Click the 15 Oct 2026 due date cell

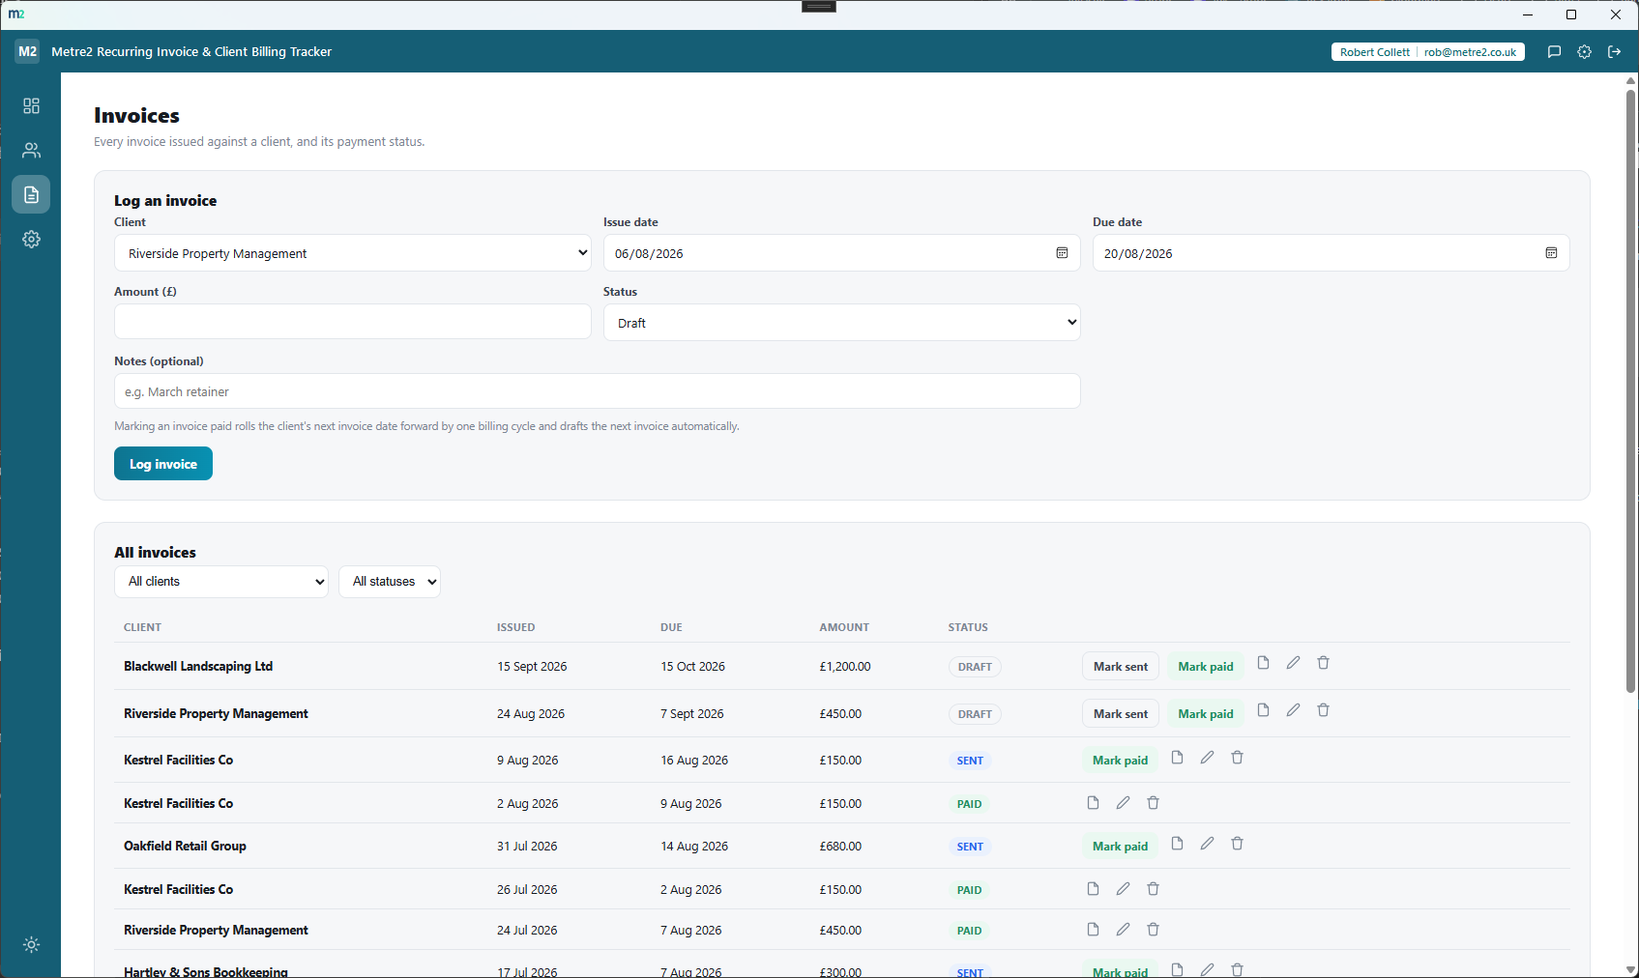click(x=692, y=667)
